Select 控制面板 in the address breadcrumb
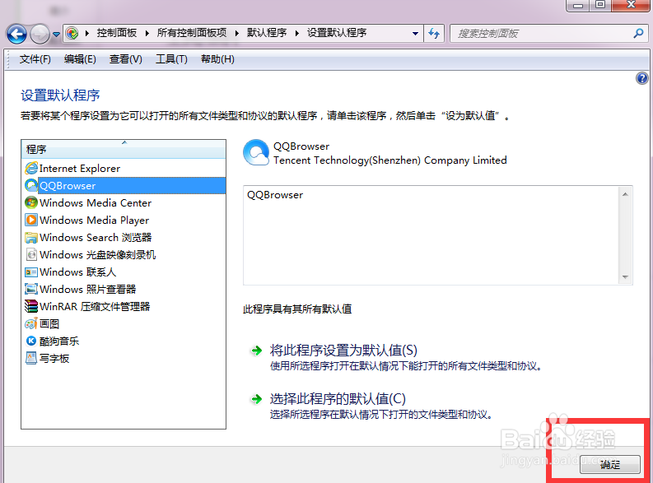653x483 pixels. pos(117,33)
